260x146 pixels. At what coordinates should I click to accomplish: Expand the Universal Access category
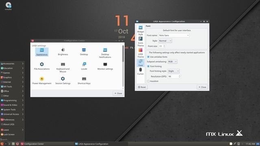tap(12, 114)
